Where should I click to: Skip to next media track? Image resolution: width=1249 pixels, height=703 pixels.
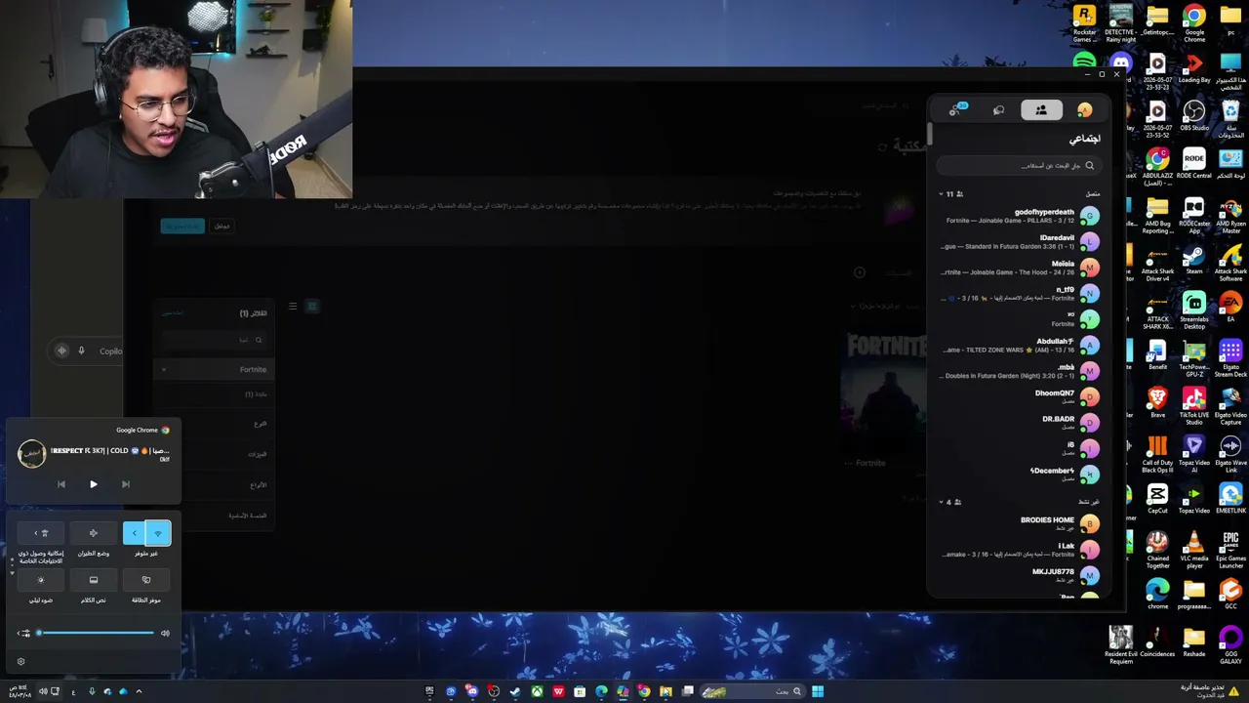[126, 484]
